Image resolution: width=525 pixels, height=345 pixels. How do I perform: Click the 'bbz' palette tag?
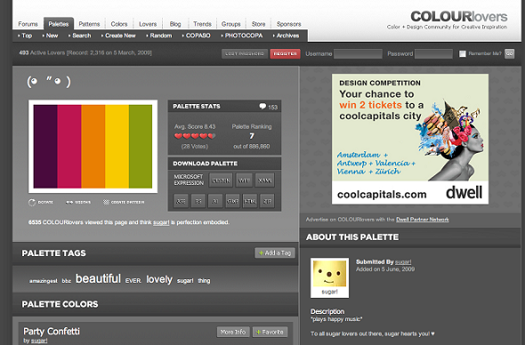click(x=67, y=281)
